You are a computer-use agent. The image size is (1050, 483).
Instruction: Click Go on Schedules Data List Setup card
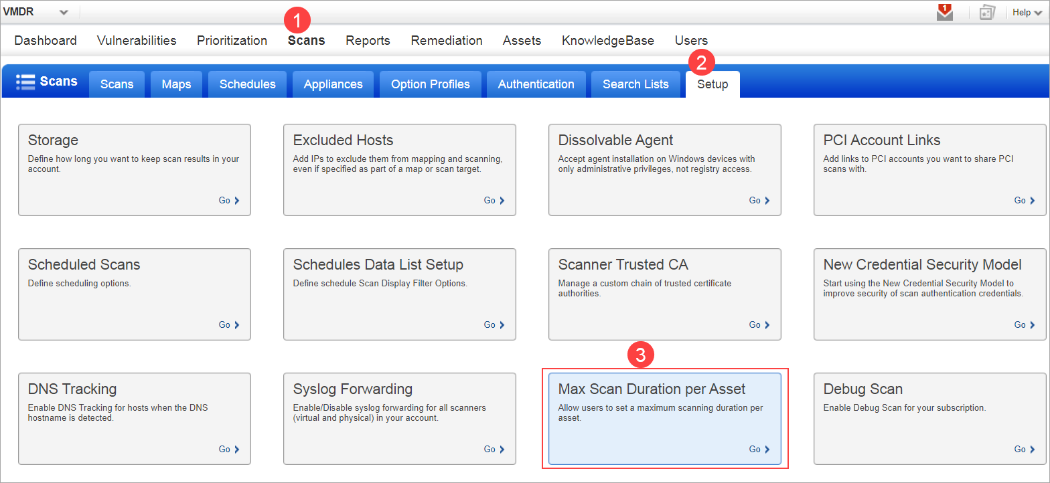pos(494,324)
